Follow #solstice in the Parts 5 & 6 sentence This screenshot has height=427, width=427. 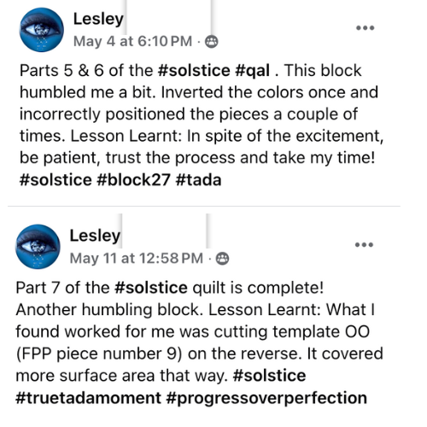194,71
